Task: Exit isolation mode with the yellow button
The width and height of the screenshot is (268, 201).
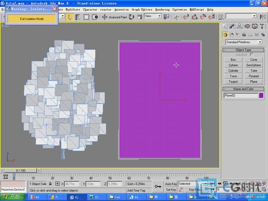Action: tap(32, 19)
